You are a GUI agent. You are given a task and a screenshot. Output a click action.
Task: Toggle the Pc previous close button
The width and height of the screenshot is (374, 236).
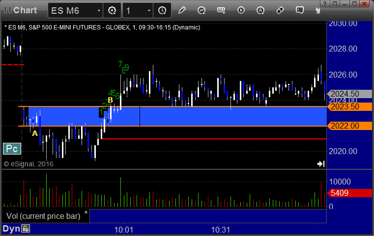tap(12, 149)
